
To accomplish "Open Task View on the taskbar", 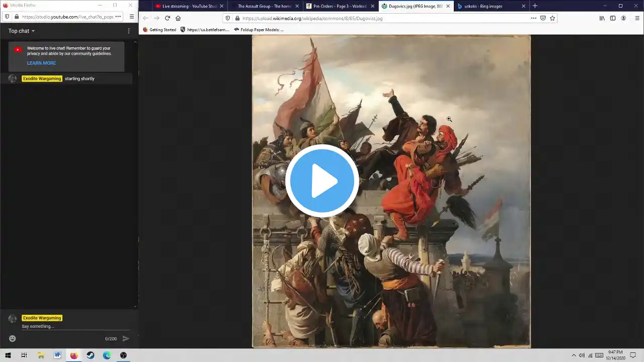I will coord(24,355).
